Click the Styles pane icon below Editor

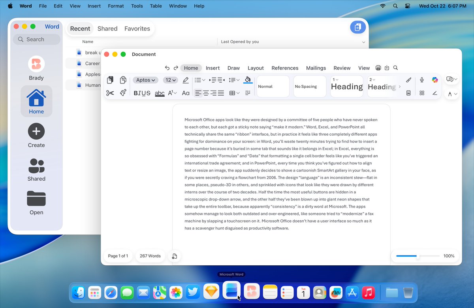[x=408, y=93]
